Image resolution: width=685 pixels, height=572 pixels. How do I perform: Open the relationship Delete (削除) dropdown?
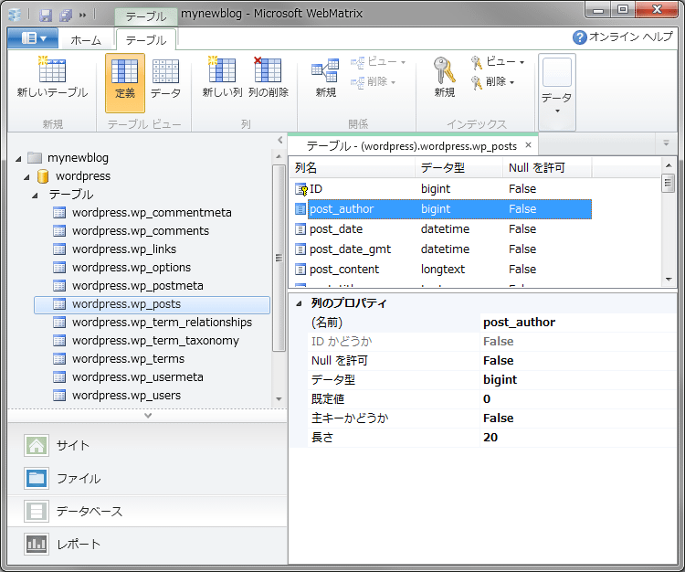click(374, 81)
